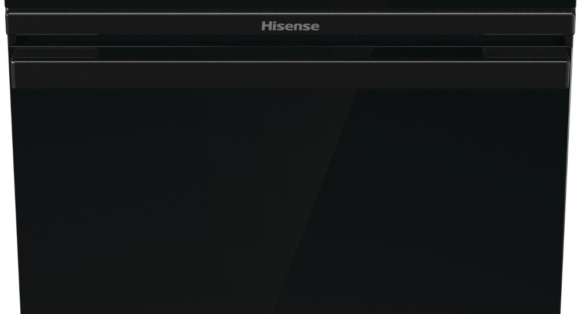Select the letter H in Hisense

pos(266,26)
